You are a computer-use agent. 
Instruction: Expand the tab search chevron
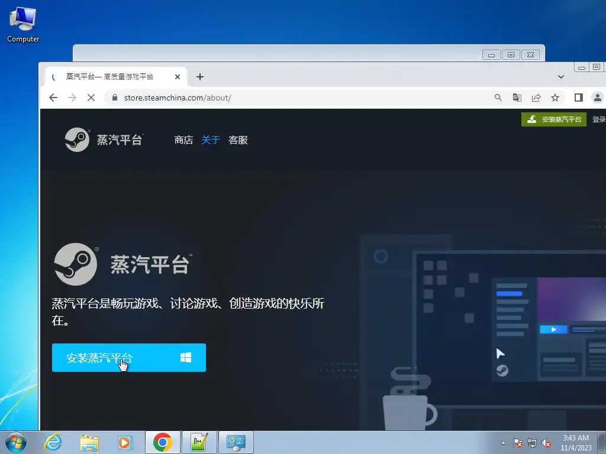point(561,77)
